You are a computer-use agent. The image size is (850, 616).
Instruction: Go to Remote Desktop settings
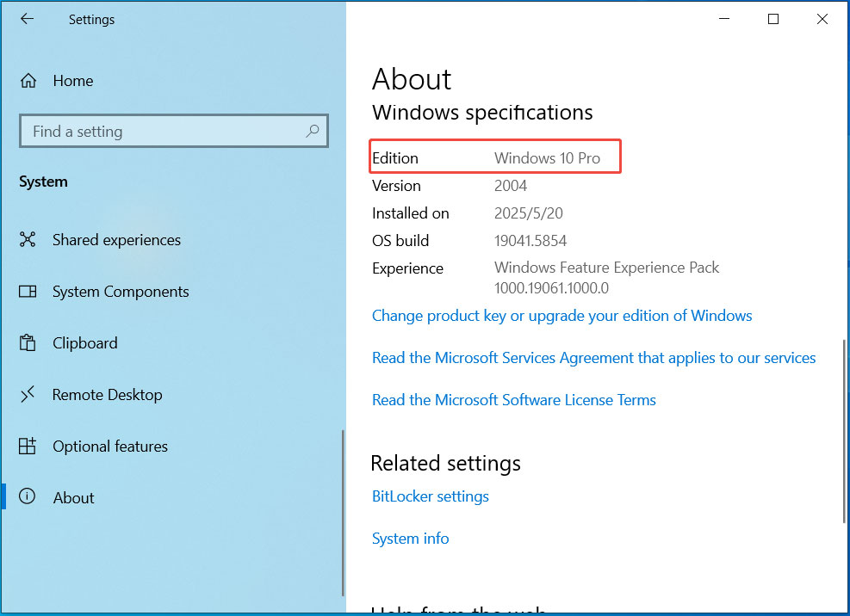pyautogui.click(x=107, y=395)
